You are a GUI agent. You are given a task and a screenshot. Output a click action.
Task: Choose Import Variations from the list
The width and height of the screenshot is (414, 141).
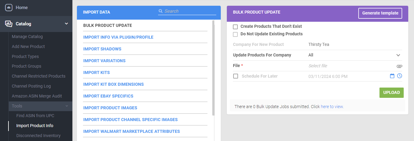point(104,61)
